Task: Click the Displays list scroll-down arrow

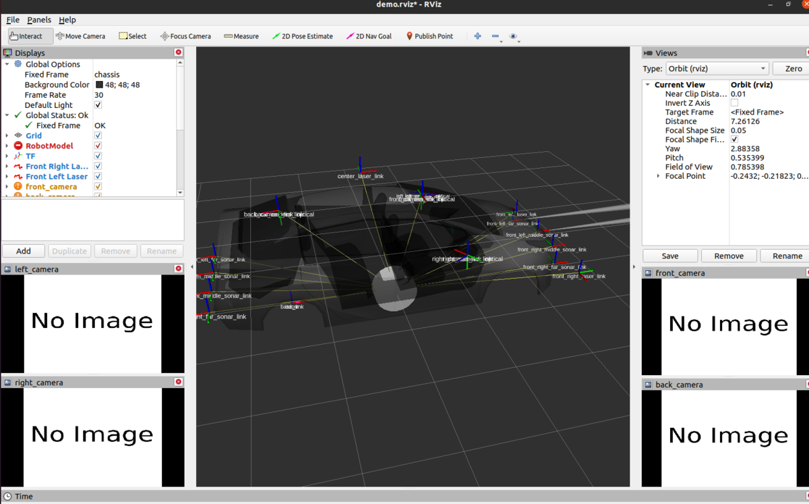Action: [180, 194]
